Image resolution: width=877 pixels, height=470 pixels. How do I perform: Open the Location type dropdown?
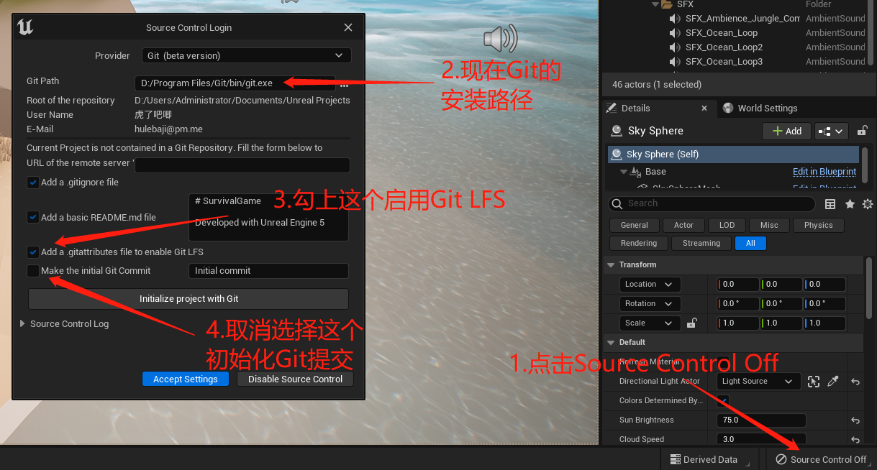650,285
